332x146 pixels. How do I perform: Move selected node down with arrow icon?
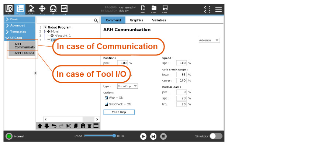pyautogui.click(x=46, y=126)
